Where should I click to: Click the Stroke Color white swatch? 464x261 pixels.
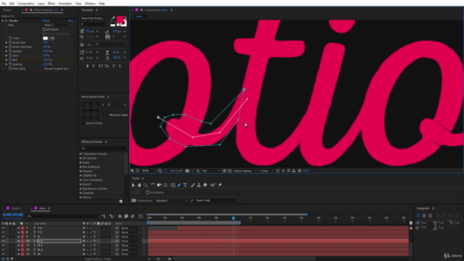tap(45, 38)
